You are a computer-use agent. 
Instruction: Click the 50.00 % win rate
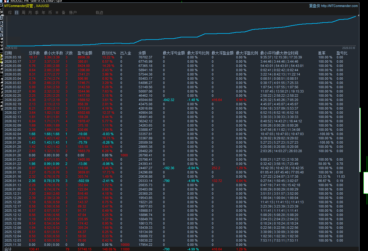(x=324, y=164)
